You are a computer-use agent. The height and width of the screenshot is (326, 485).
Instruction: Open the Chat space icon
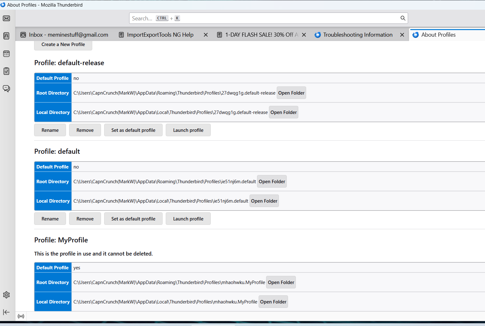[x=6, y=89]
